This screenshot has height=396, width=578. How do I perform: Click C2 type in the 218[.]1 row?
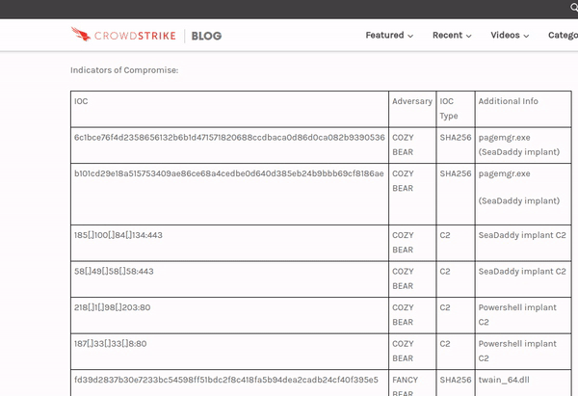point(445,307)
